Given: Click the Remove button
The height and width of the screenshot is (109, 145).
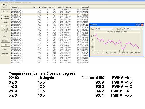Looking at the screenshot, I should (x=5, y=12).
